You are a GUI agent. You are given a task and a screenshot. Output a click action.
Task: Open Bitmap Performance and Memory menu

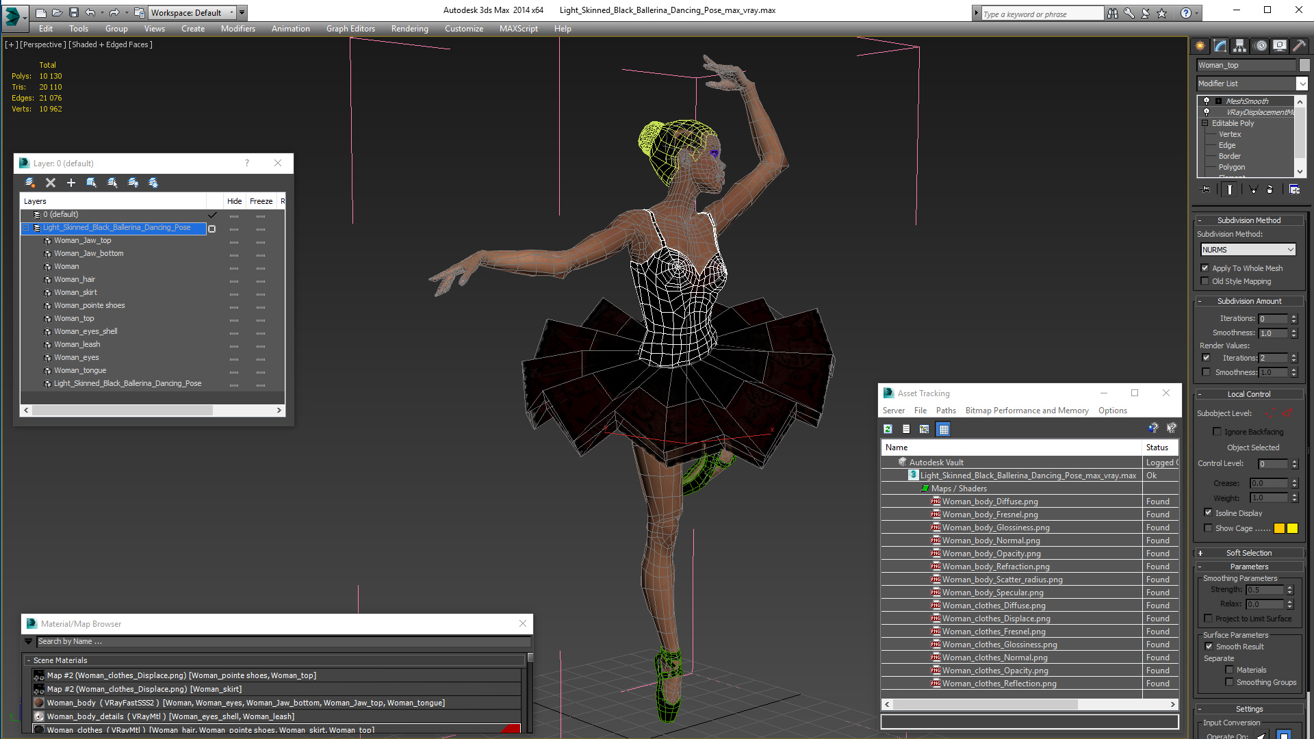(1027, 411)
